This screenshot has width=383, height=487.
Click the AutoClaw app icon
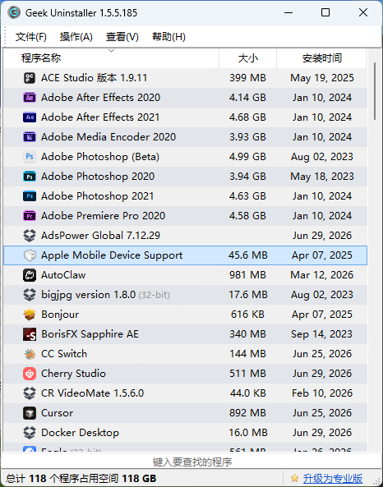pyautogui.click(x=30, y=275)
